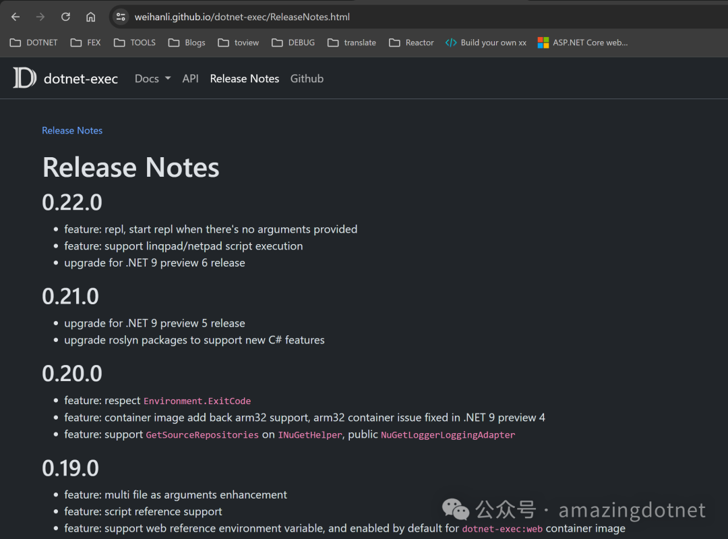Screen dimensions: 728x539
Task: Open the ASP.NET Core web bookmark
Action: 582,42
